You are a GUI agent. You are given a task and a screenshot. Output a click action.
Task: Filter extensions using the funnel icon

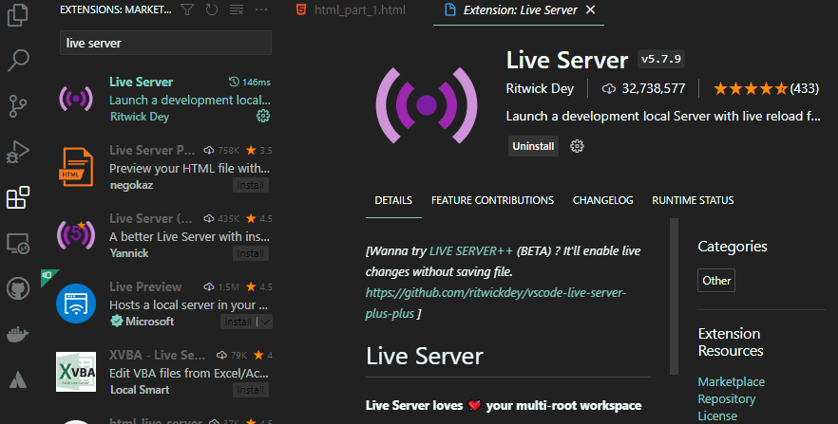[x=187, y=9]
